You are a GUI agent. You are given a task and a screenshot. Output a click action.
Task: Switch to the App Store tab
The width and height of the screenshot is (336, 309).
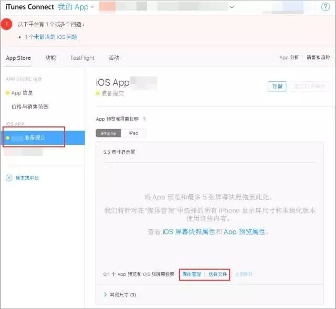pos(18,58)
